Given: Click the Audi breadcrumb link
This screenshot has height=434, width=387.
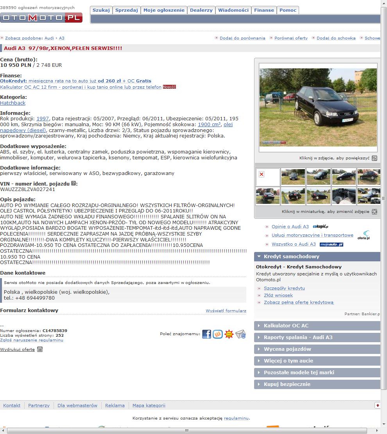Looking at the screenshot, I should coord(49,38).
